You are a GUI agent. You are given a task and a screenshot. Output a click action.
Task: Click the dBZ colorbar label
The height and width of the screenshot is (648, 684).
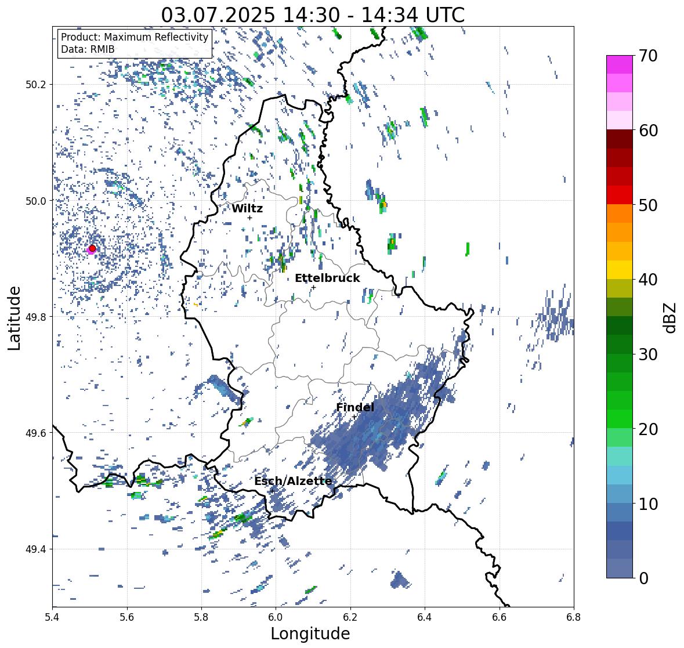[x=671, y=317]
